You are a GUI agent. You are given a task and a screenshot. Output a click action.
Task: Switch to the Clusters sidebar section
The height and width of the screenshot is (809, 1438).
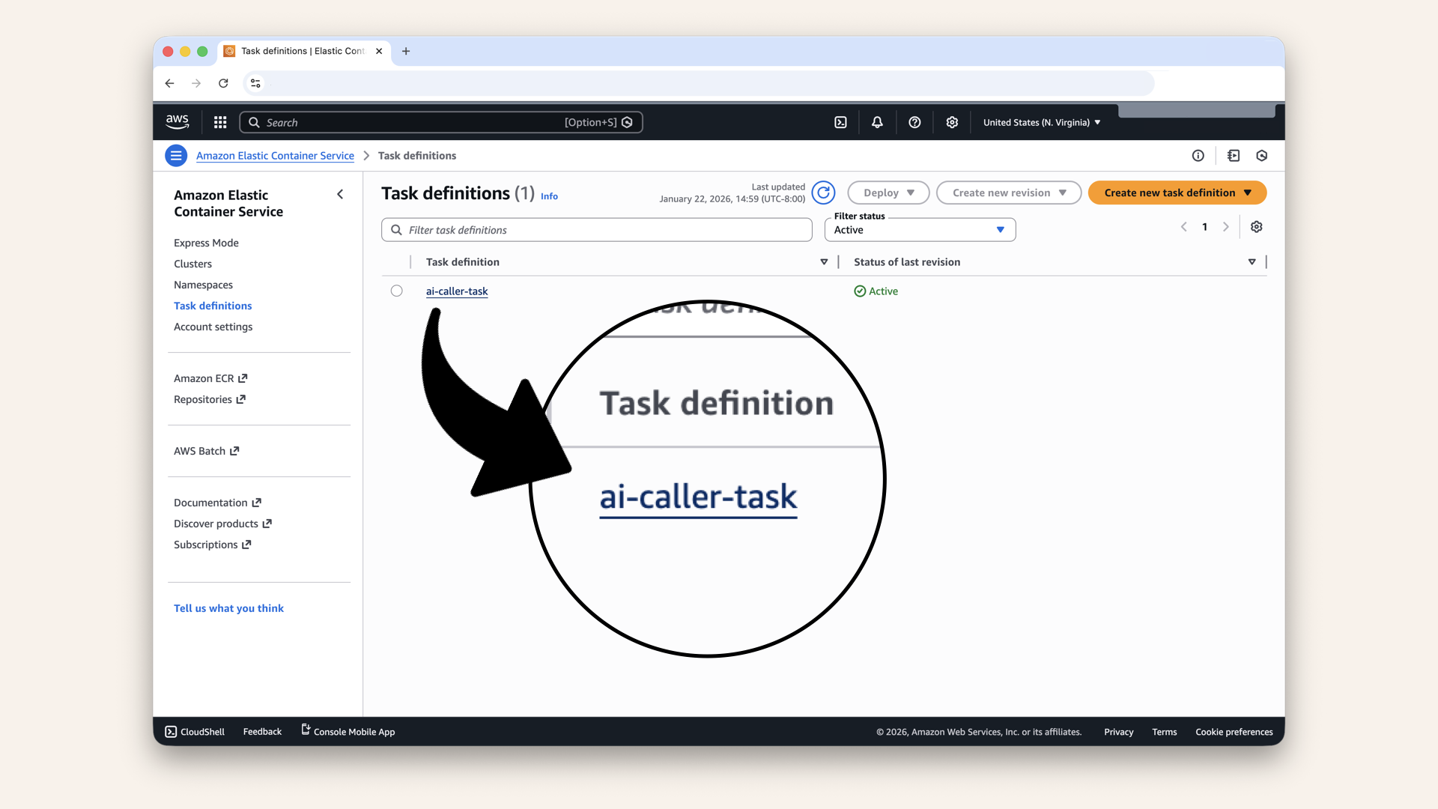pyautogui.click(x=192, y=264)
